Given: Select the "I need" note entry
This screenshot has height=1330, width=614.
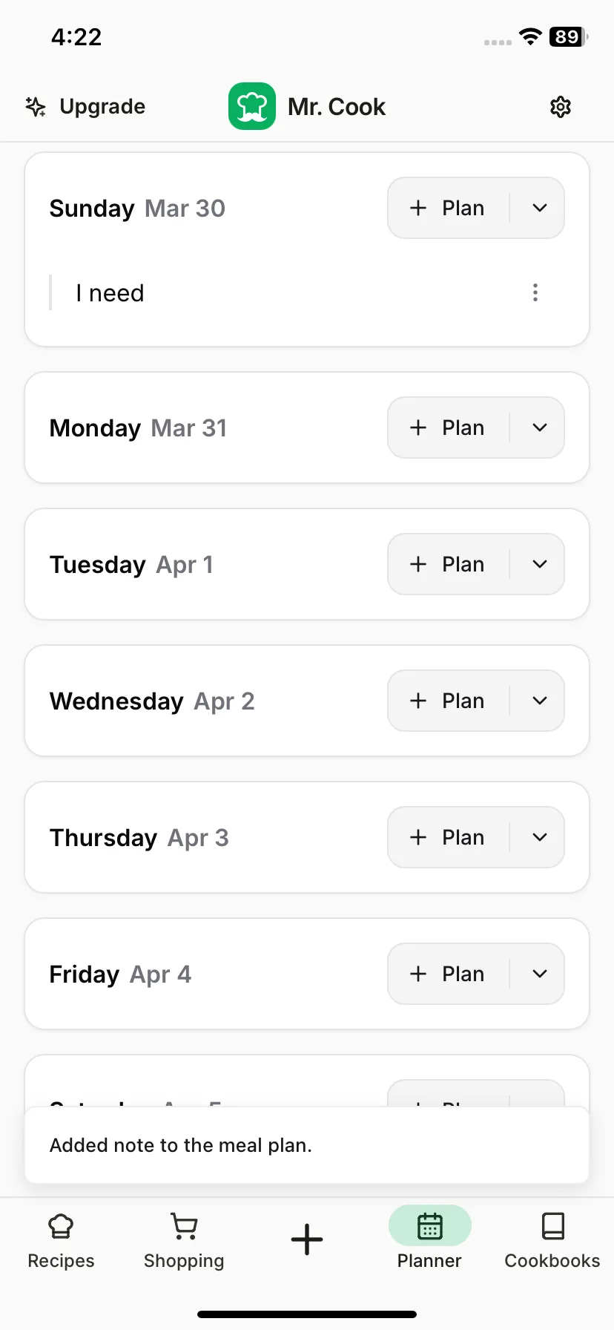Looking at the screenshot, I should [110, 293].
